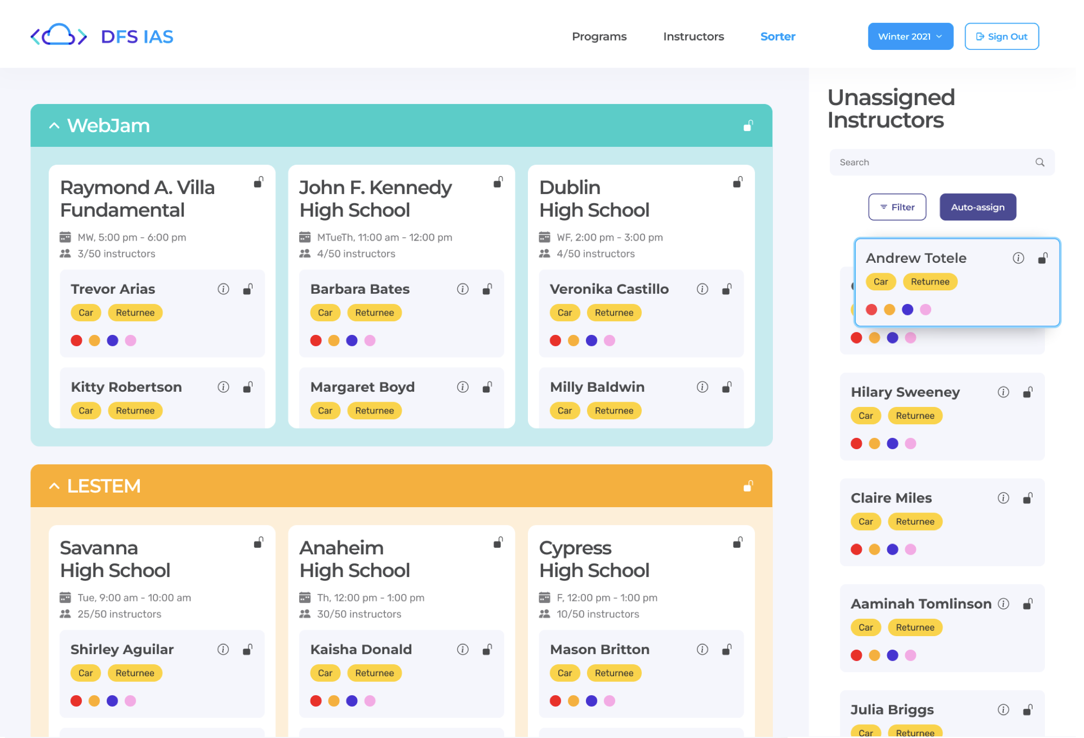The image size is (1084, 738).
Task: Open the Filter options
Action: tap(897, 207)
